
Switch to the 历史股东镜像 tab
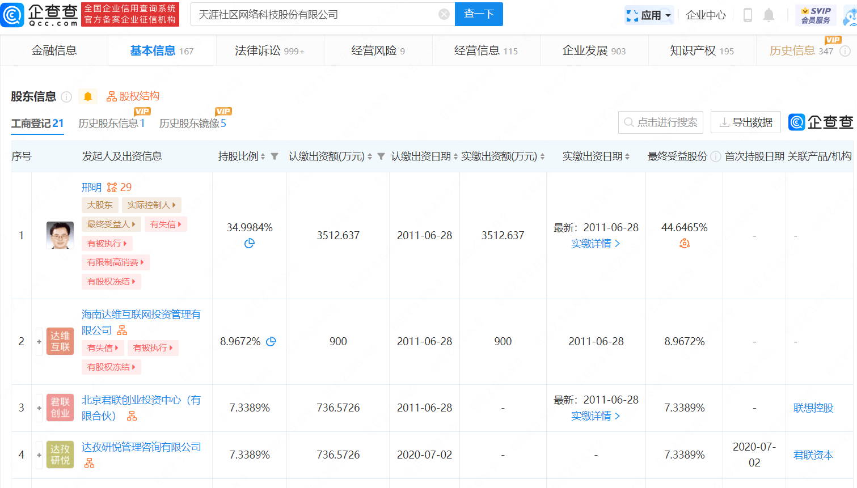(x=192, y=123)
